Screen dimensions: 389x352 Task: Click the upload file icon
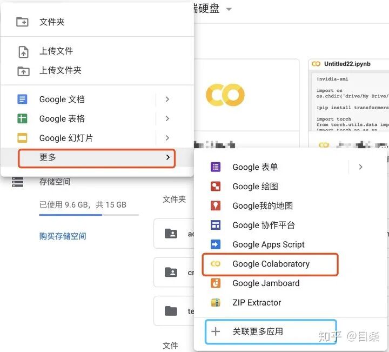pos(23,51)
